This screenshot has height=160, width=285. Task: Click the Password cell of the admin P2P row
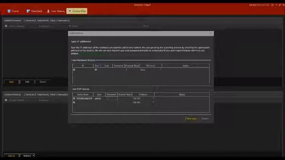tap(111, 98)
